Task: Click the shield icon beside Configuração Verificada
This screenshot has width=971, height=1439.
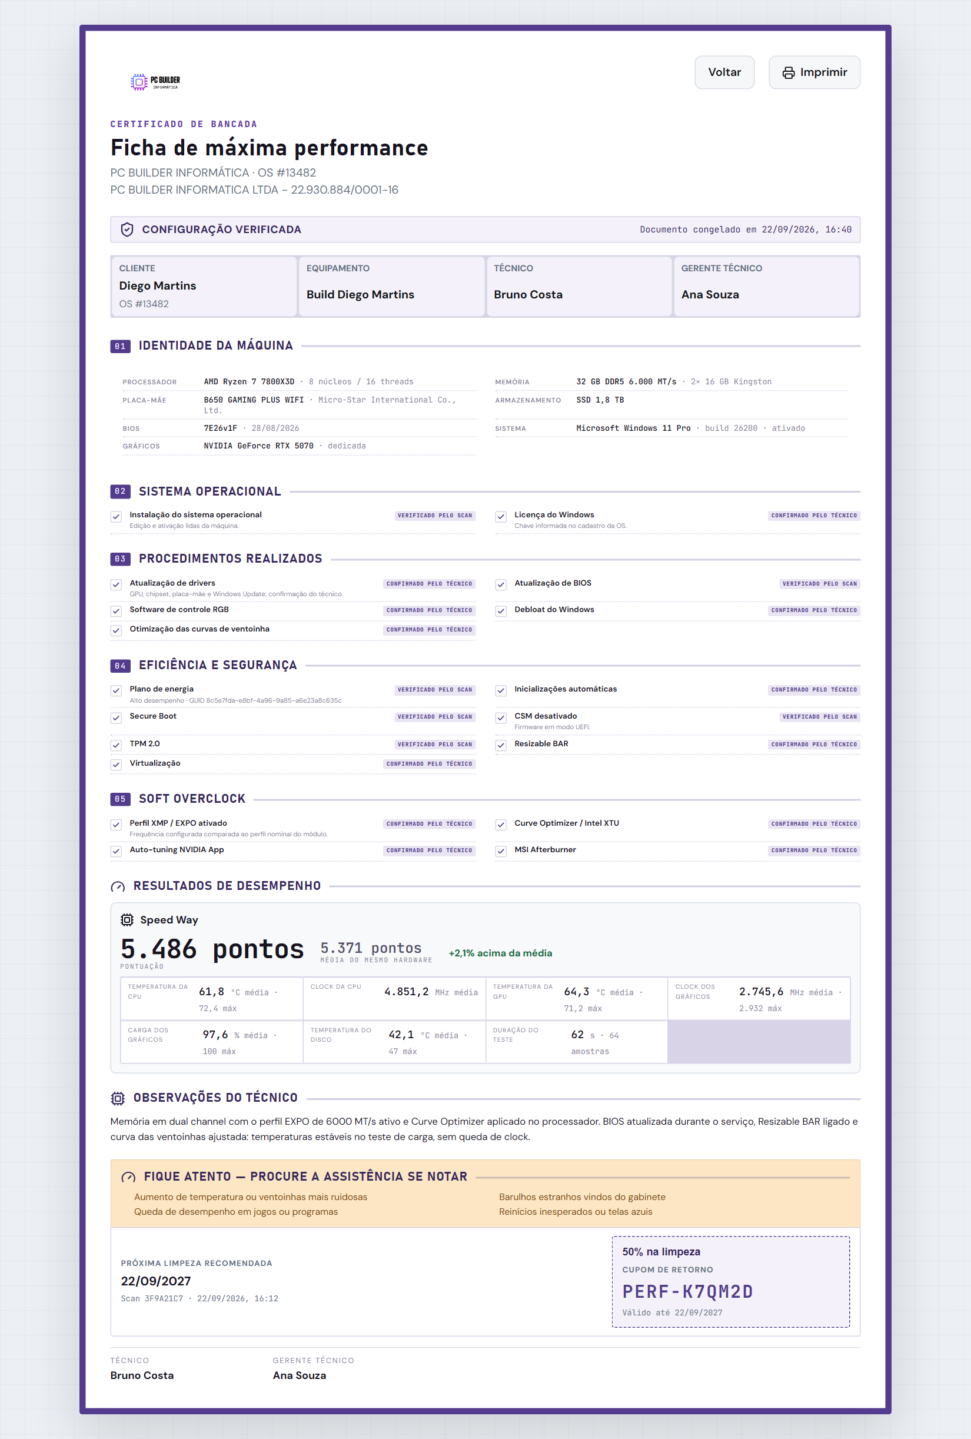Action: tap(127, 230)
